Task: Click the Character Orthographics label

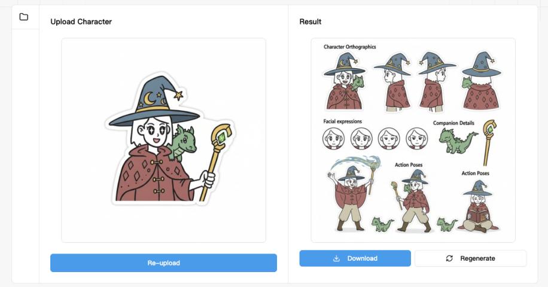Action: click(x=350, y=47)
